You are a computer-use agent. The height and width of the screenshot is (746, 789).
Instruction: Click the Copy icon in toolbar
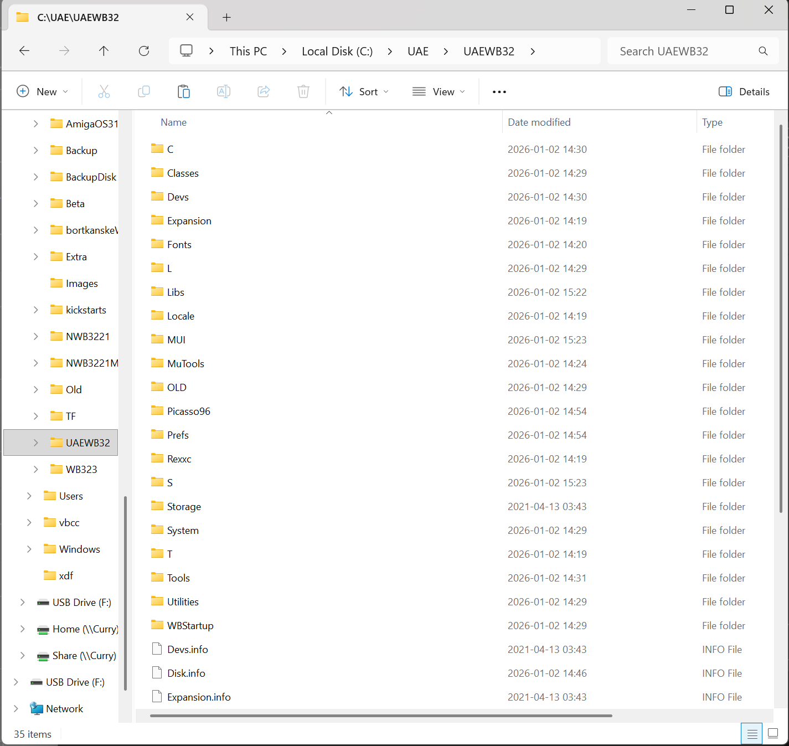(144, 91)
